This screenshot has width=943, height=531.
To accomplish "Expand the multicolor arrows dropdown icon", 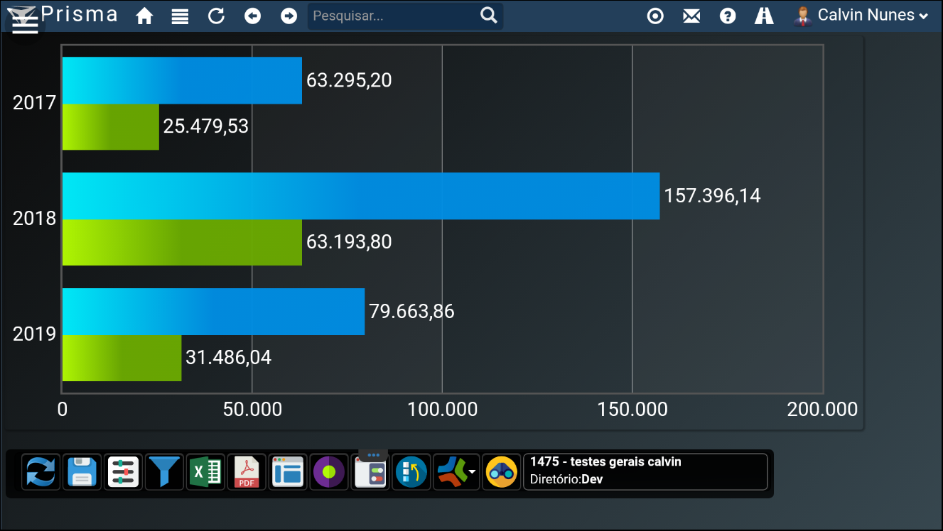I will point(457,472).
